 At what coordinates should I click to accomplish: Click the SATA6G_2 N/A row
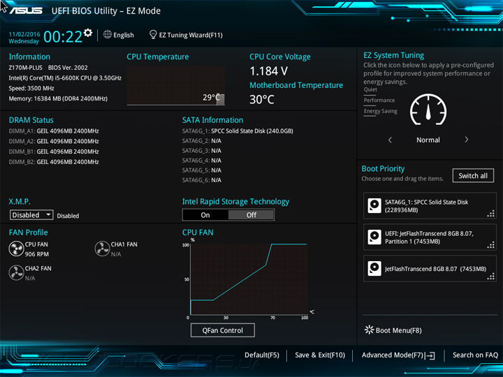point(202,141)
